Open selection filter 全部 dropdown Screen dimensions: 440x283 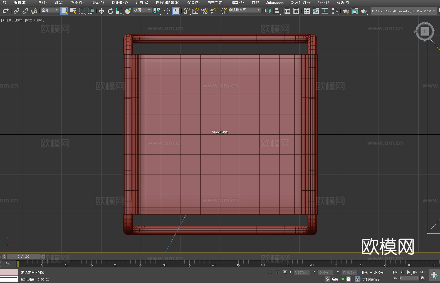50,10
